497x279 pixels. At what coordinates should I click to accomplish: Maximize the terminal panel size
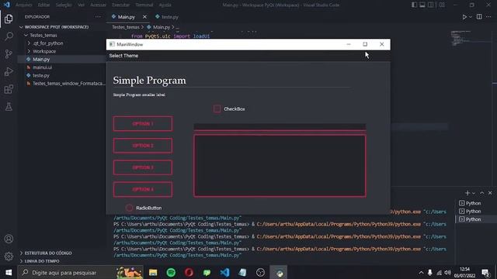[x=481, y=193]
